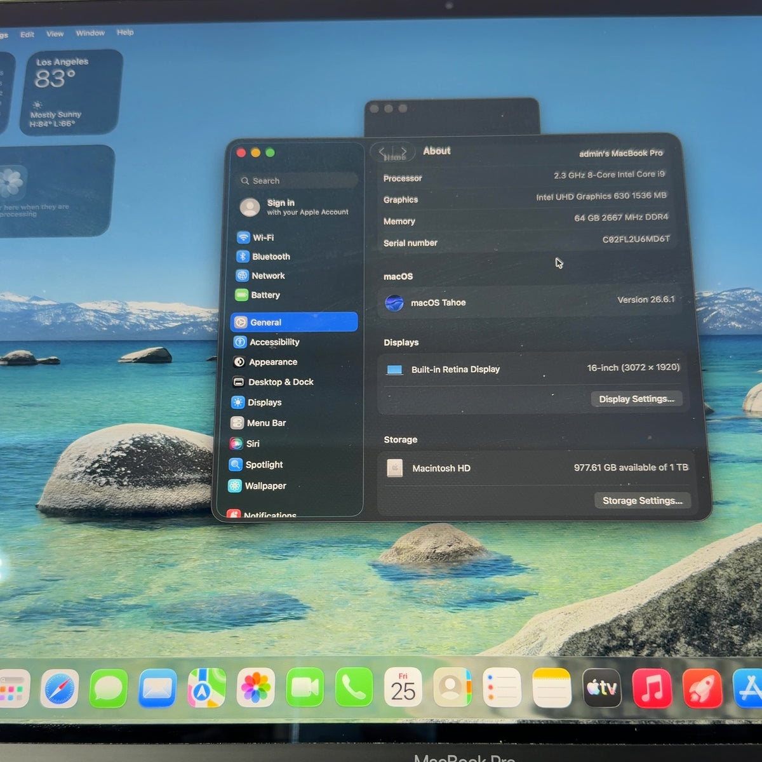Open RocketSim red rocket Dock icon

coord(702,689)
